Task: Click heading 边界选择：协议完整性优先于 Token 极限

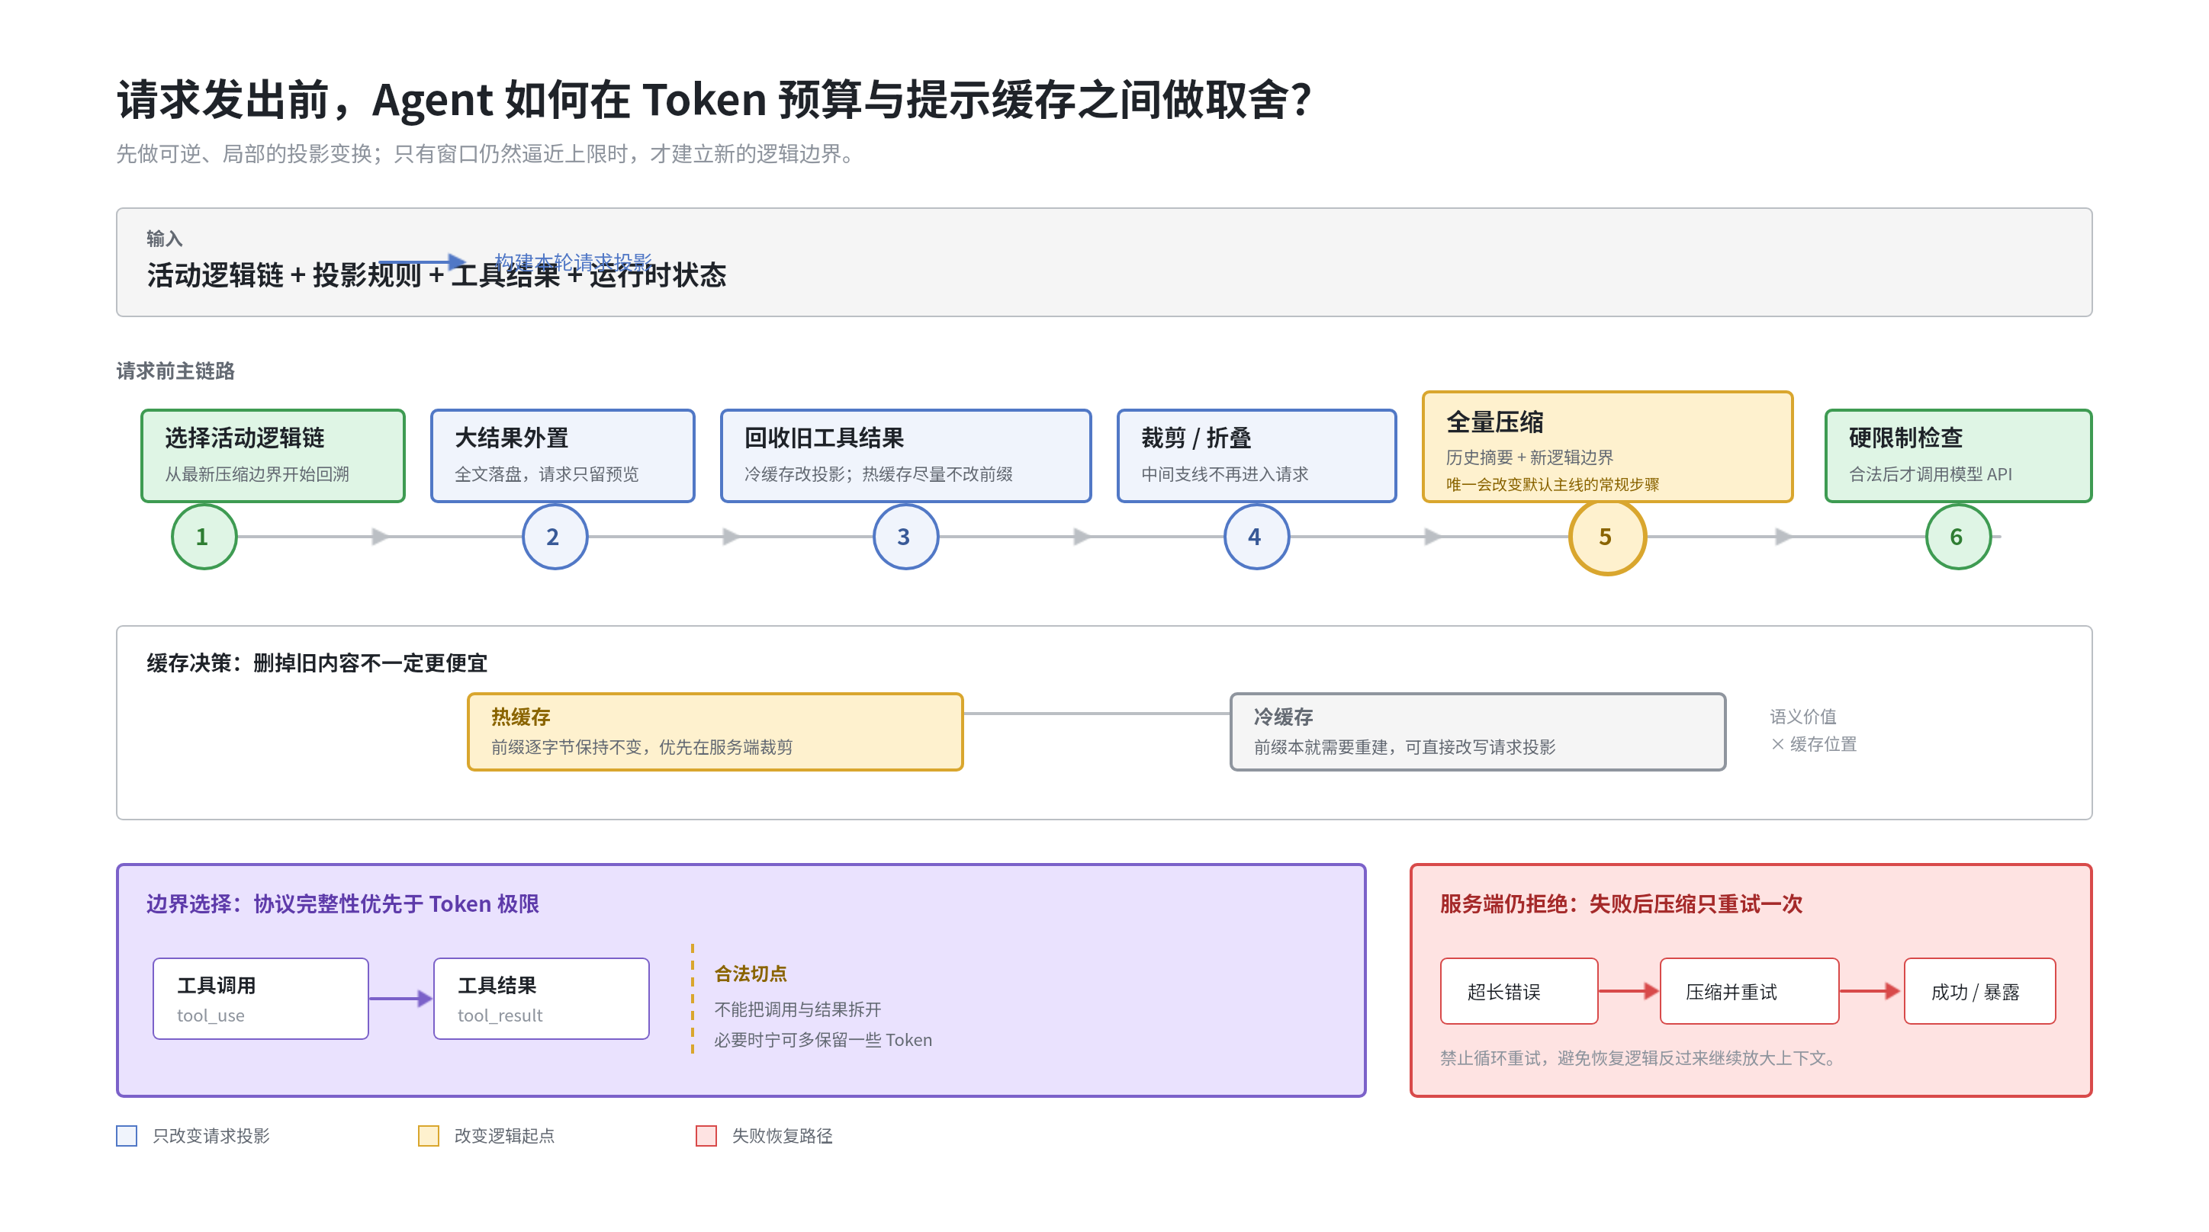Action: click(342, 903)
